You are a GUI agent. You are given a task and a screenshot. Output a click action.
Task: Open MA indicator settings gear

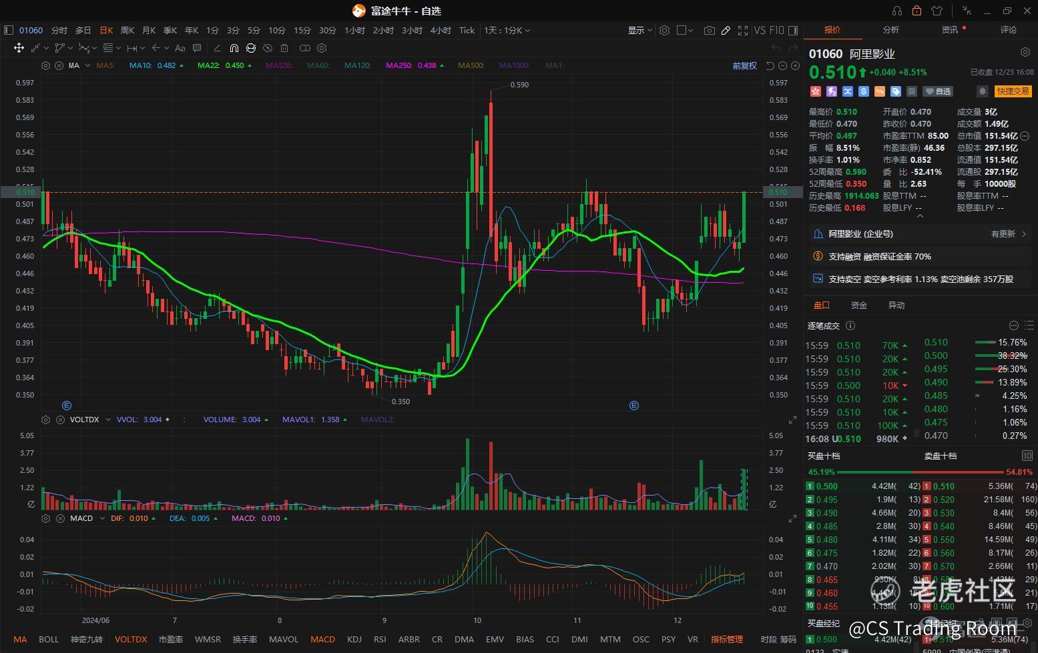coord(45,65)
